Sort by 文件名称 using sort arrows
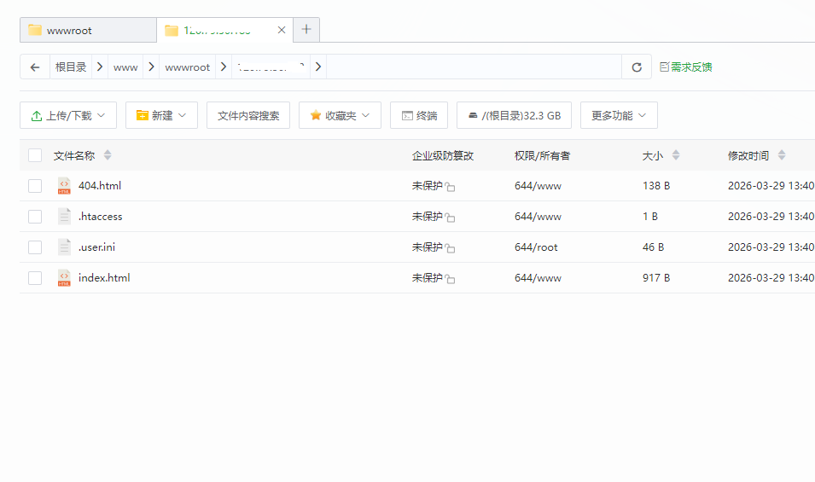This screenshot has width=815, height=482. [108, 154]
